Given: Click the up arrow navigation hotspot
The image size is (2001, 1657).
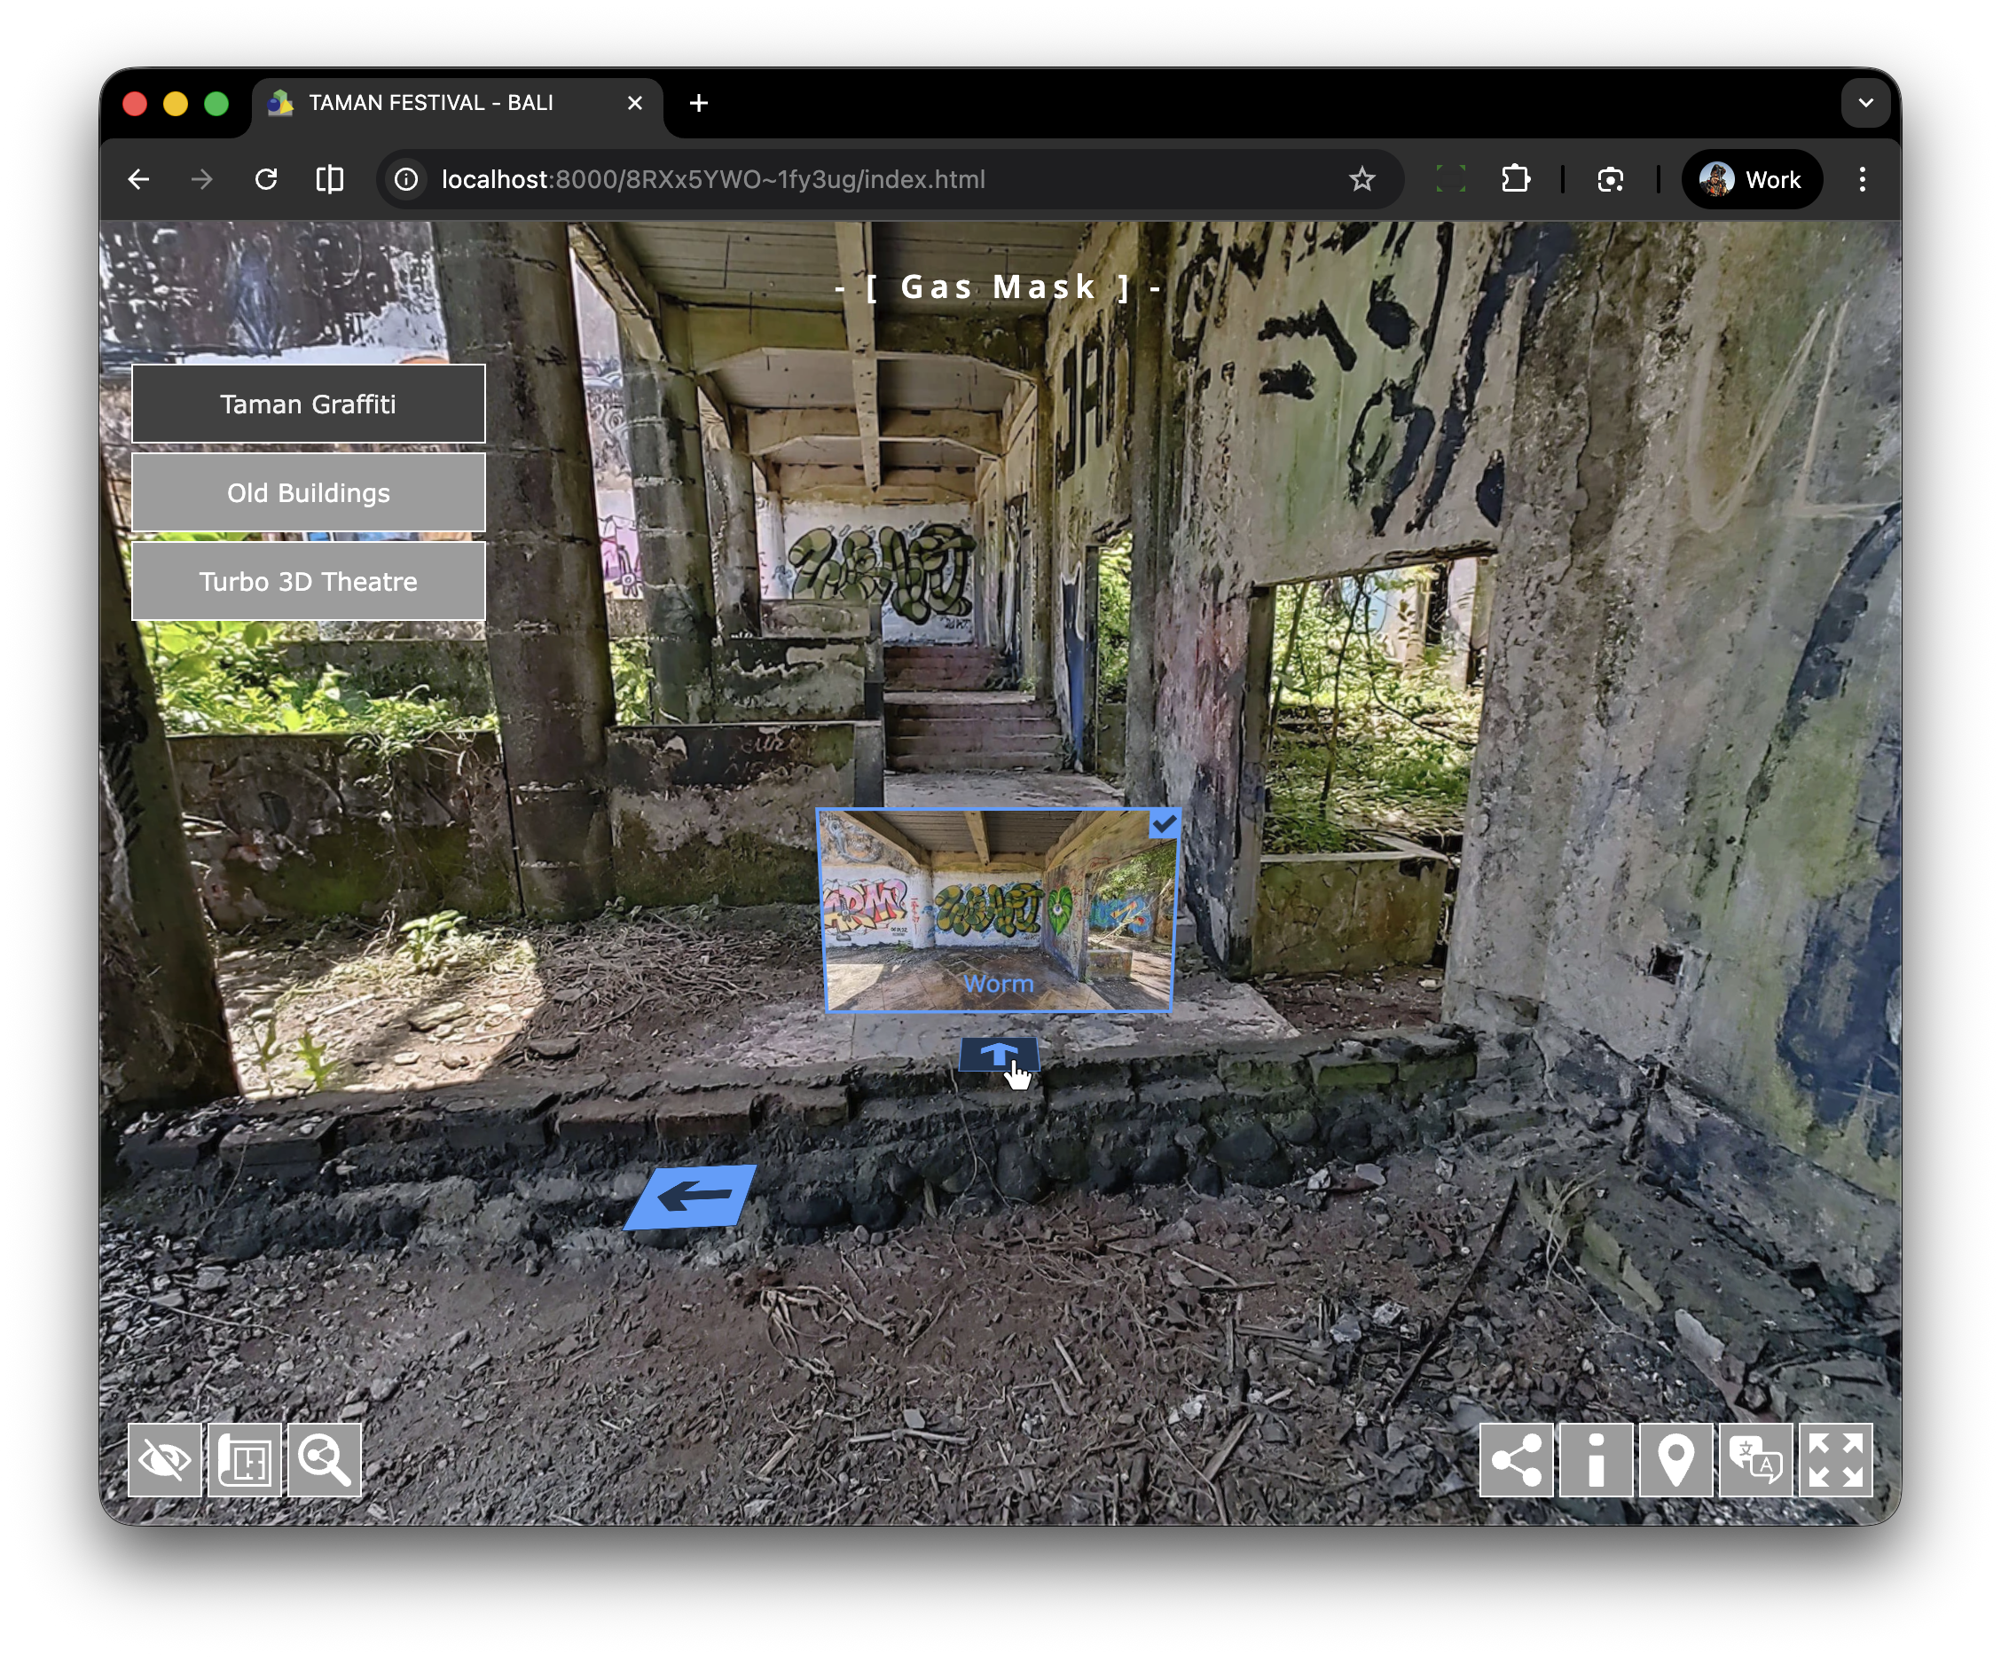Looking at the screenshot, I should click(x=998, y=1055).
